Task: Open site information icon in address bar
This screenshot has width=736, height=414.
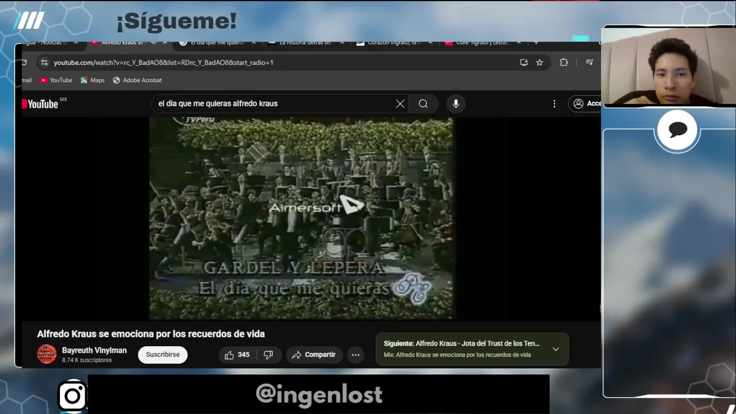Action: coord(44,62)
